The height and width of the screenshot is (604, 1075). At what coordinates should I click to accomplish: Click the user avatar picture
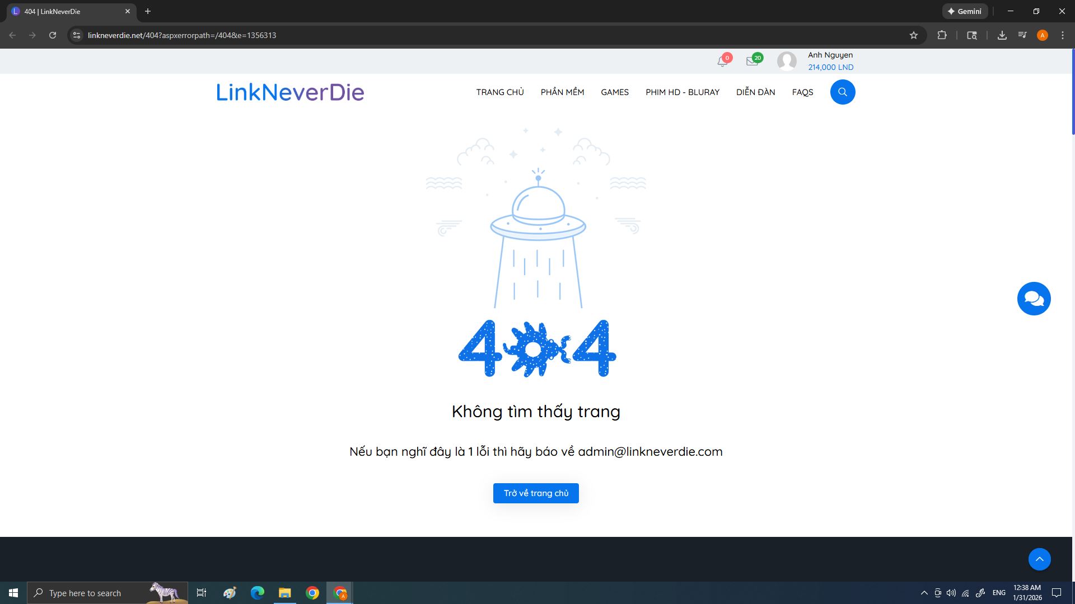pyautogui.click(x=787, y=61)
